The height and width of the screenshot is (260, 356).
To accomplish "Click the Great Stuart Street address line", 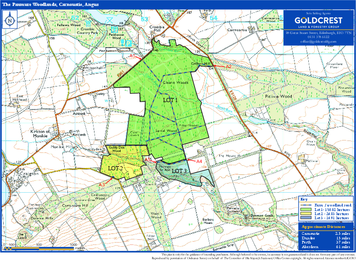I will click(x=318, y=33).
